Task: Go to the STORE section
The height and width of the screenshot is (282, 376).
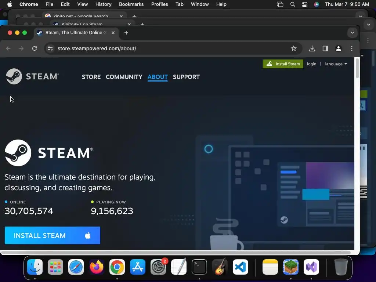Action: (x=91, y=77)
